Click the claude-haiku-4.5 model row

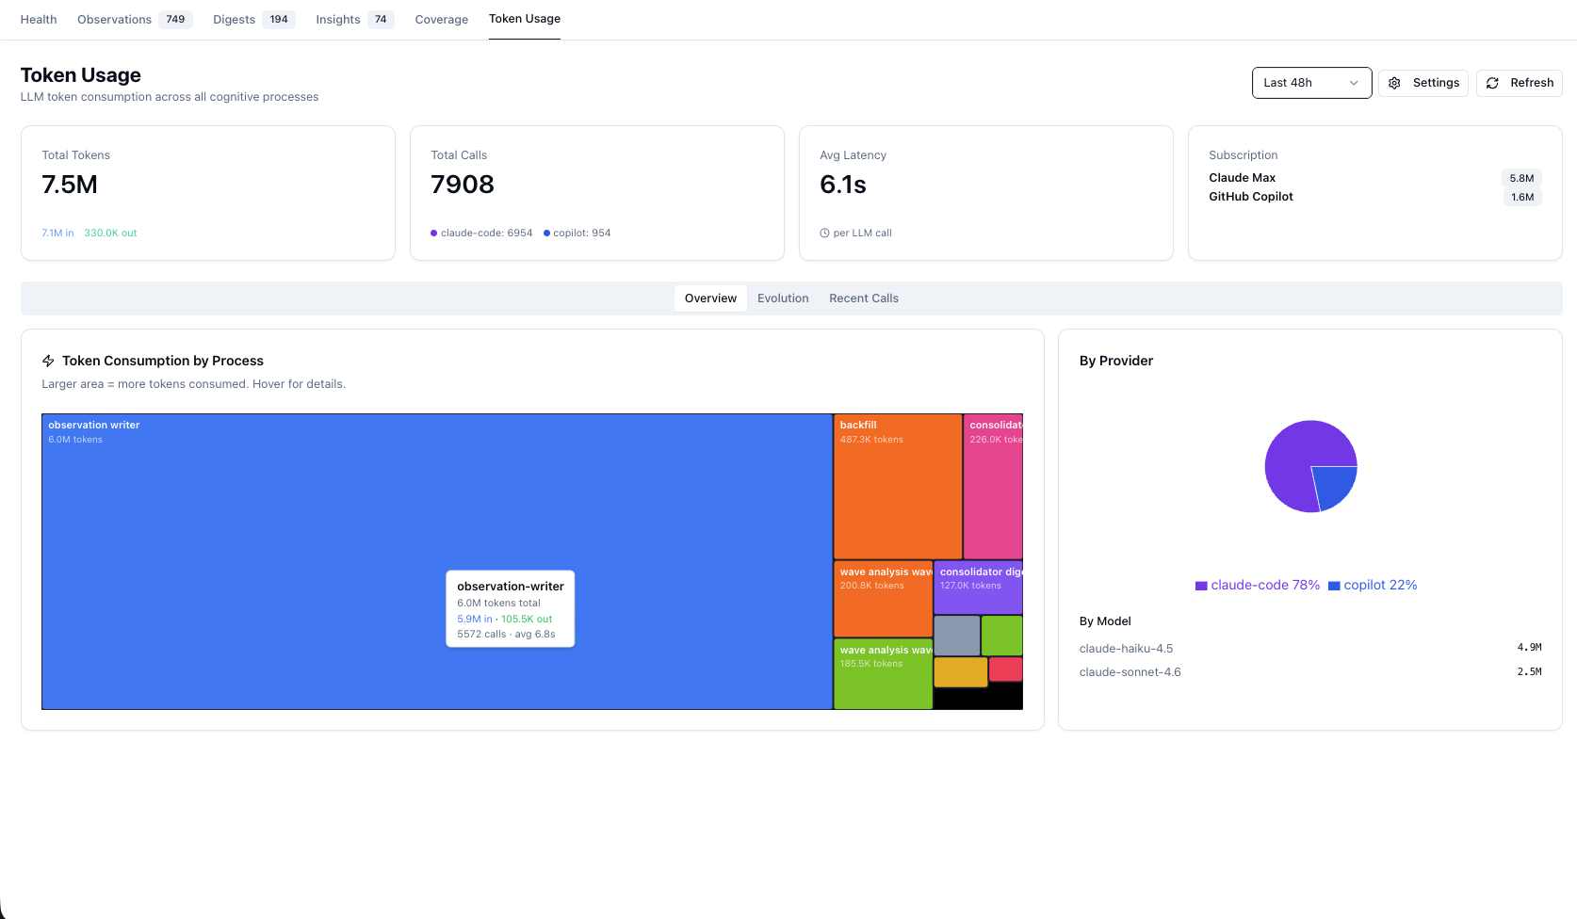[x=1310, y=648]
